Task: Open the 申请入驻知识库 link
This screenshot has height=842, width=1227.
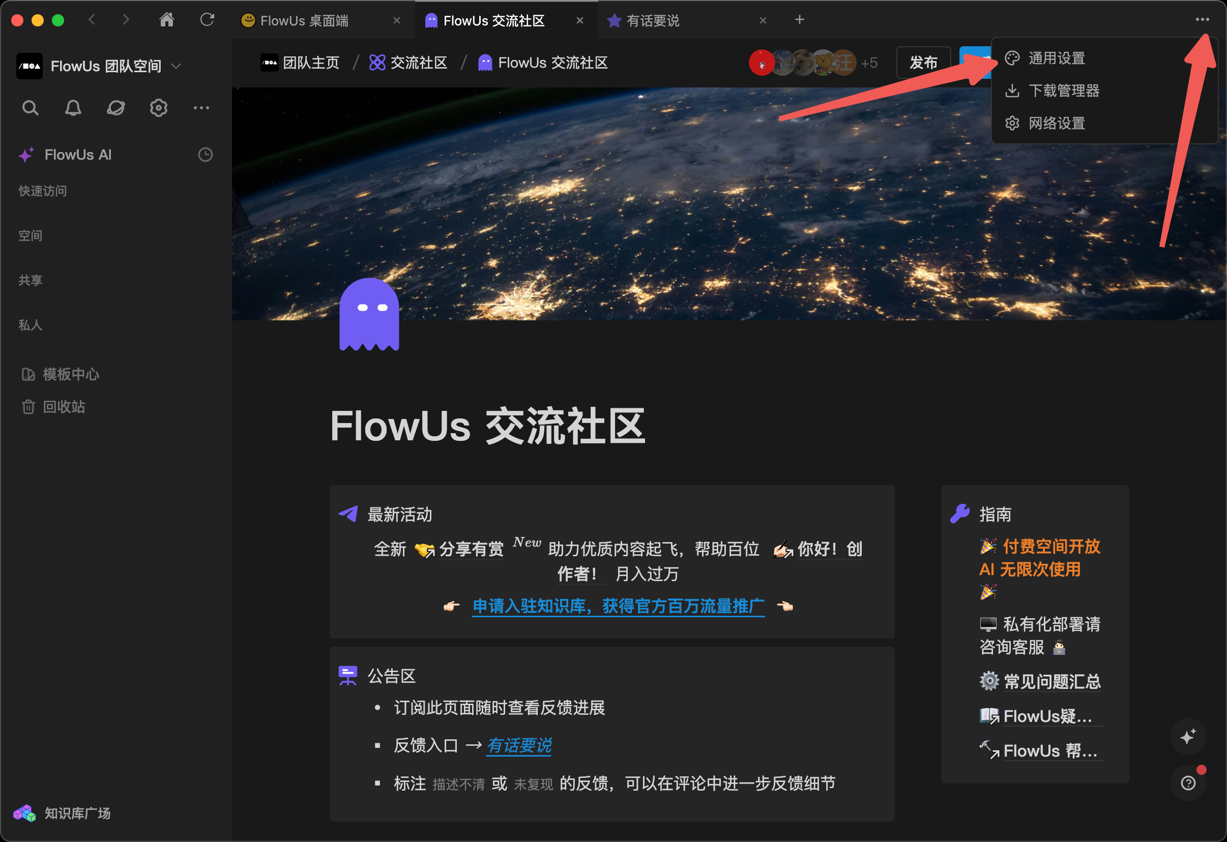Action: click(618, 606)
